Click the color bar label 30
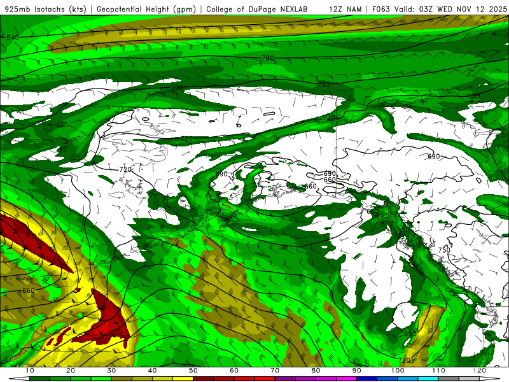The width and height of the screenshot is (509, 382). pyautogui.click(x=111, y=371)
